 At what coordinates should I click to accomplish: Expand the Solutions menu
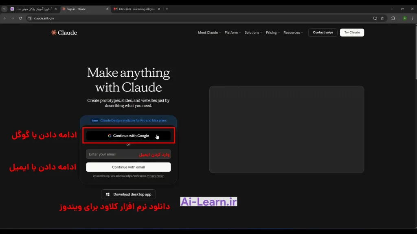[x=253, y=32]
